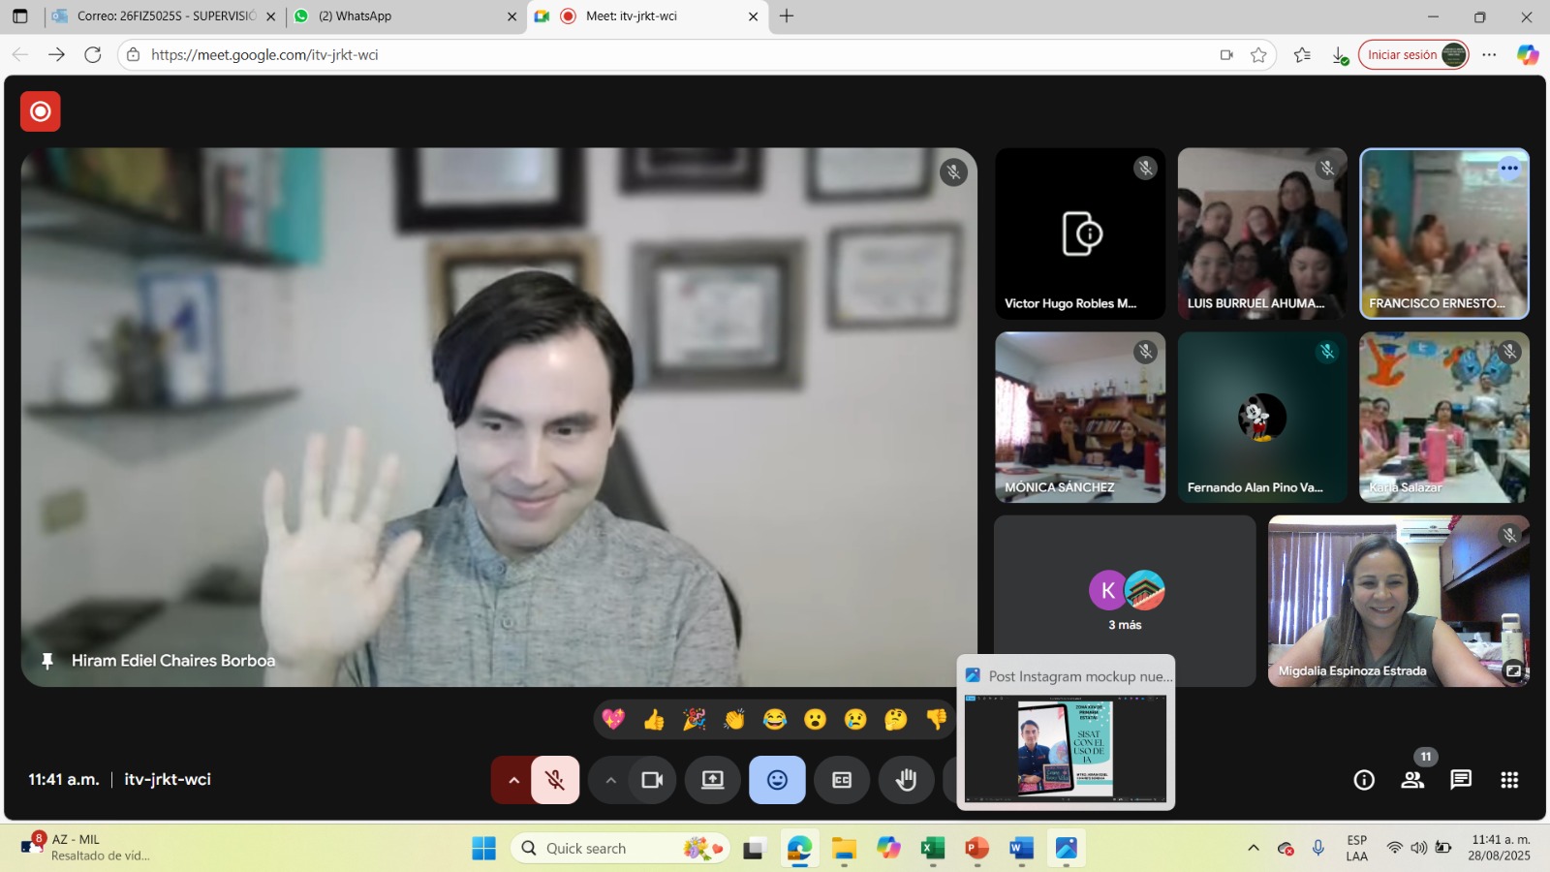Close the WhatsApp tab
The width and height of the screenshot is (1550, 872).
click(512, 16)
